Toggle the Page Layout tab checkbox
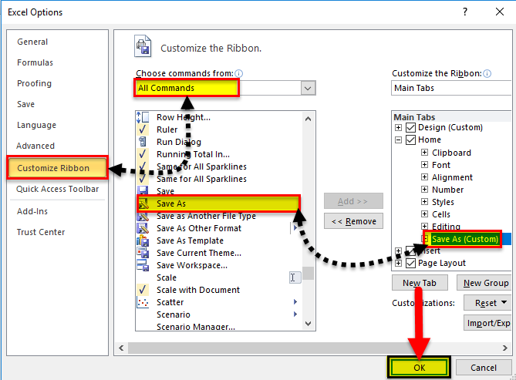Viewport: 516px width, 380px height. 410,263
